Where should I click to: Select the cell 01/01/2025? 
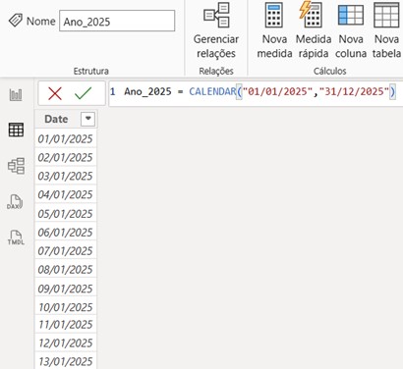(66, 138)
